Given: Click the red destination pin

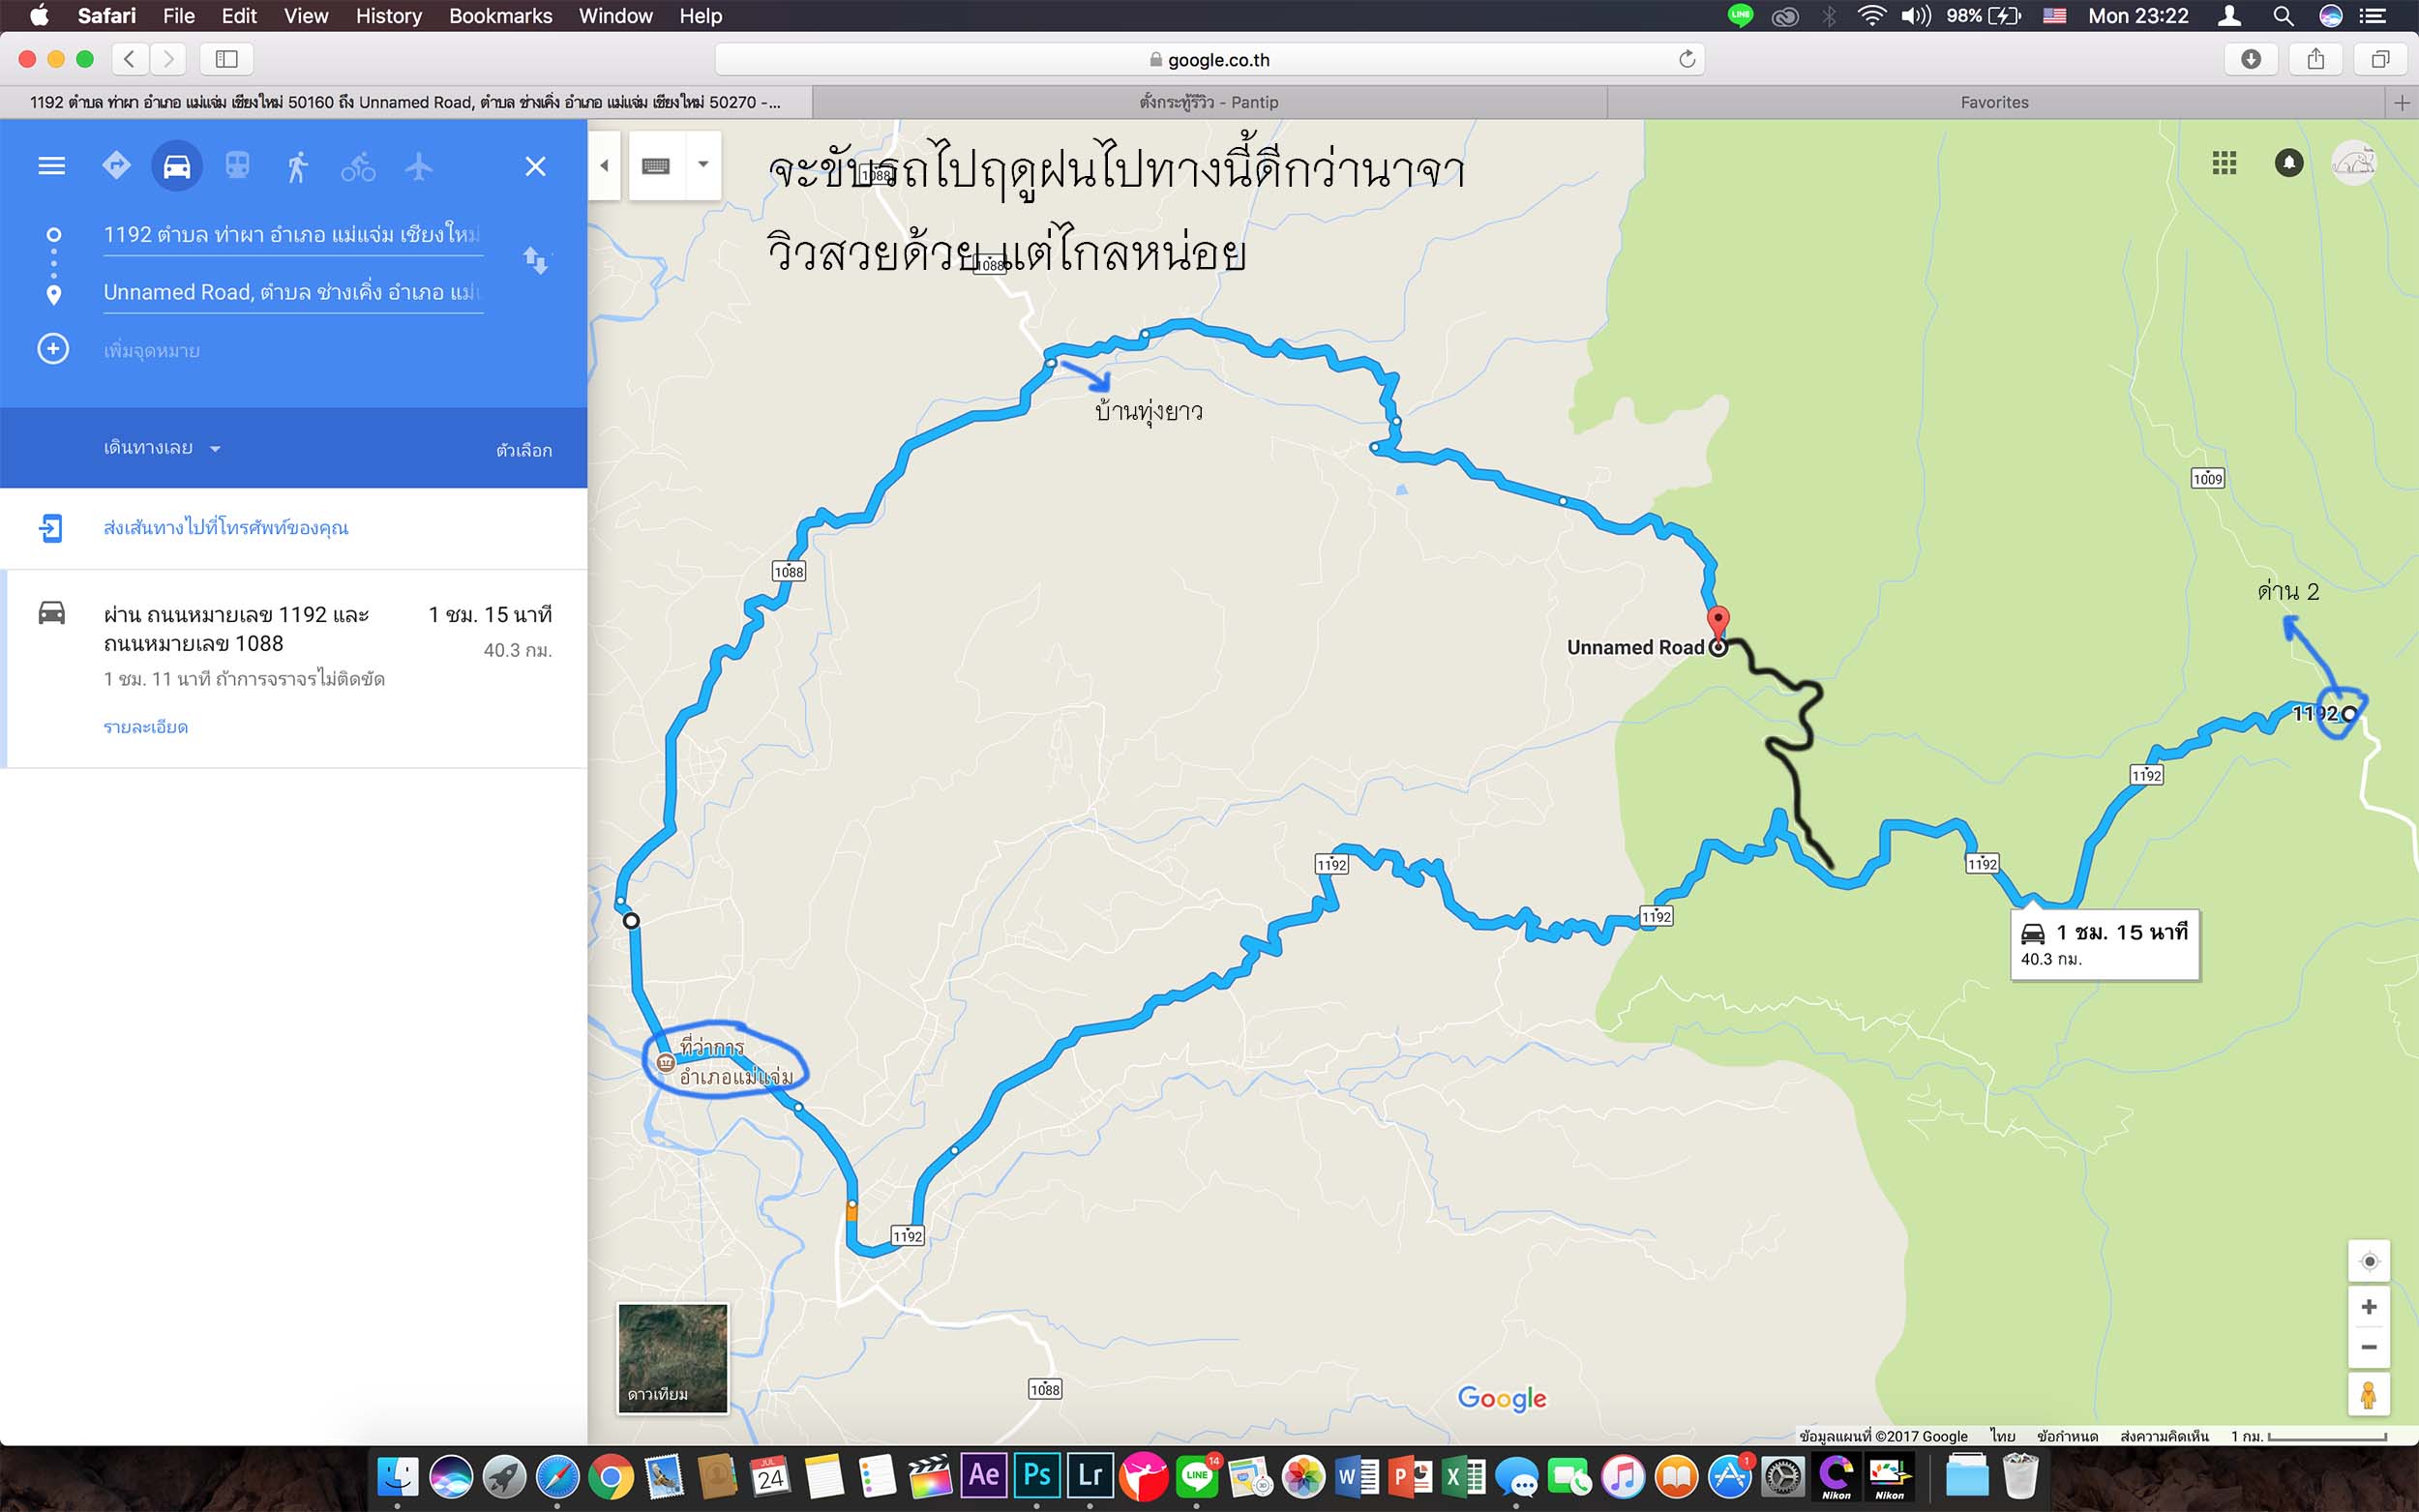Looking at the screenshot, I should pyautogui.click(x=1718, y=622).
